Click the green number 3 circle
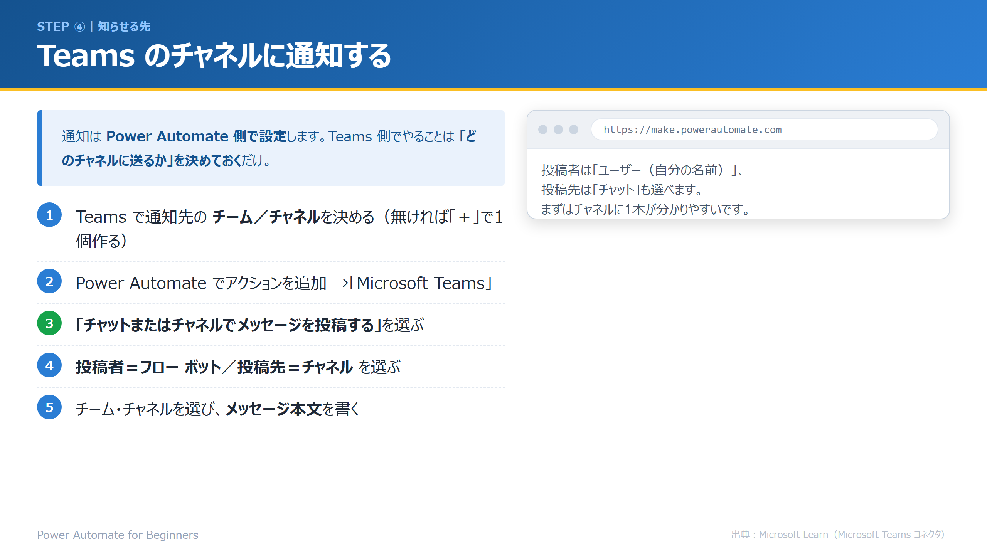 (x=49, y=323)
